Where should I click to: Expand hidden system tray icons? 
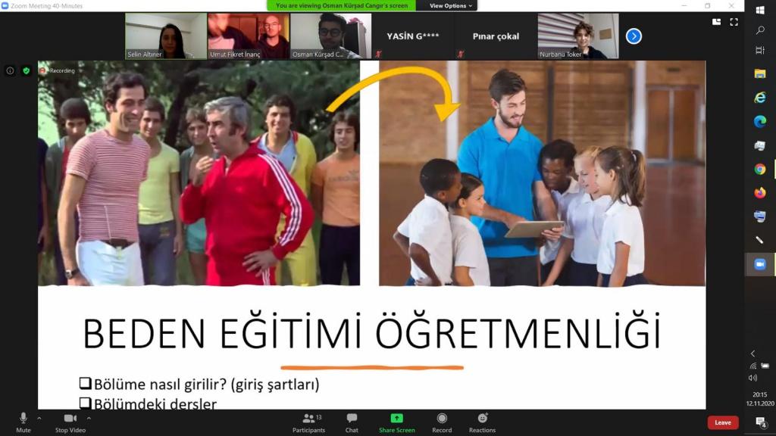[753, 353]
